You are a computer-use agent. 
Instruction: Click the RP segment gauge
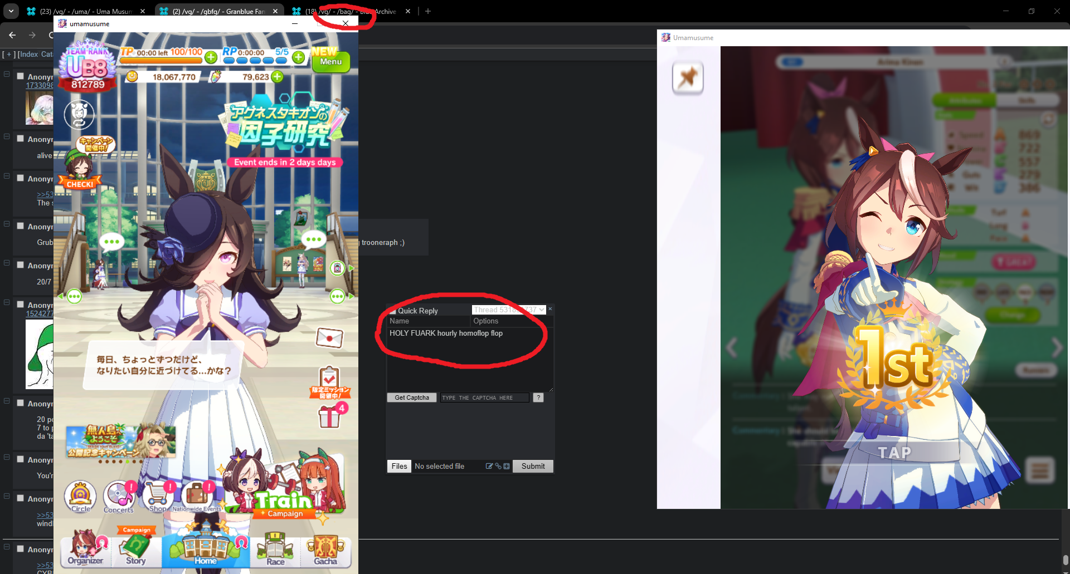click(x=255, y=61)
